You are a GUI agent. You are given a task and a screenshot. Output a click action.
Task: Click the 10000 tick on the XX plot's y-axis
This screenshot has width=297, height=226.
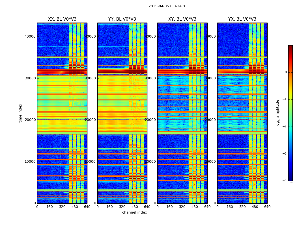coord(30,161)
